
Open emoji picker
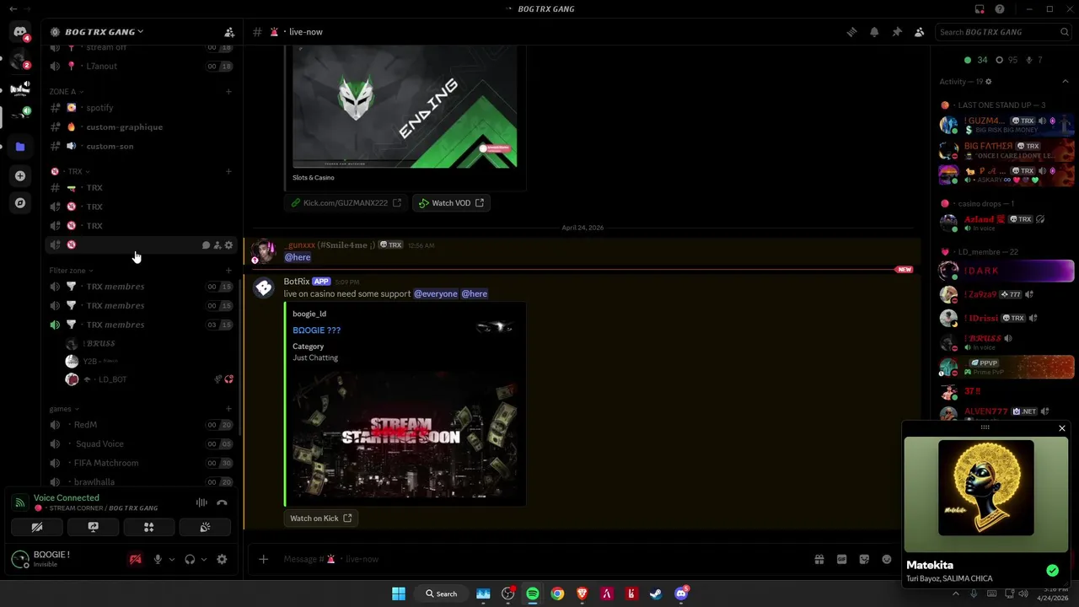click(x=887, y=559)
